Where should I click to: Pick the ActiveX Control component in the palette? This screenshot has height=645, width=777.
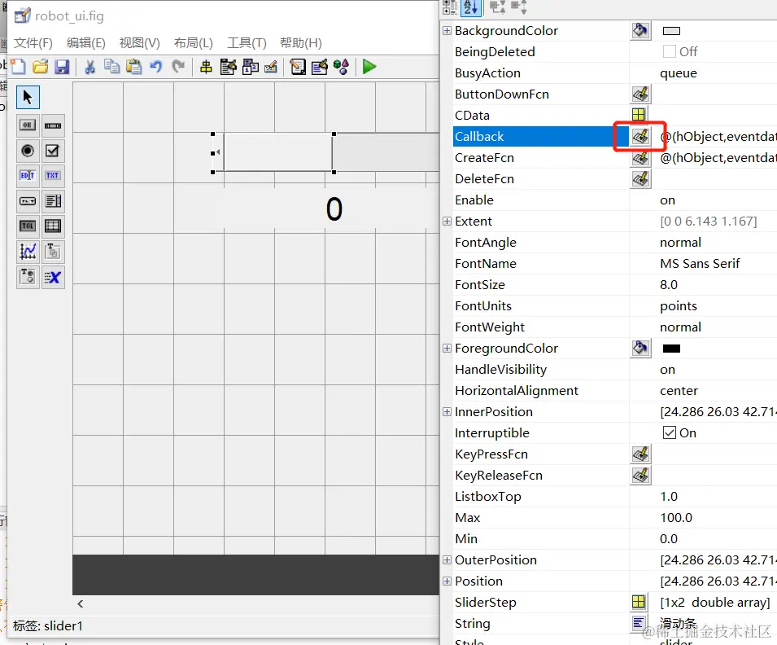[53, 277]
